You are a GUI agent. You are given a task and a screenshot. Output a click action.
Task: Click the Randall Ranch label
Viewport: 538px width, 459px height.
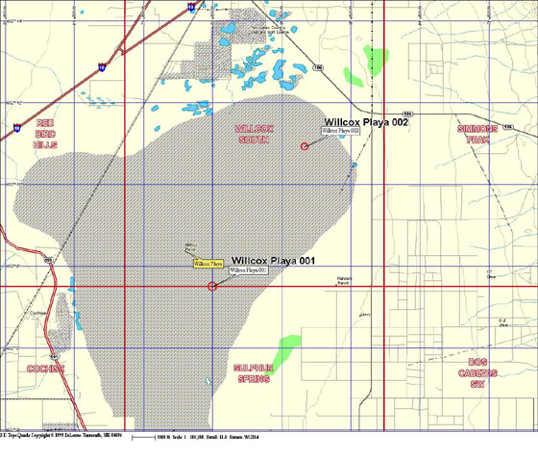(344, 281)
